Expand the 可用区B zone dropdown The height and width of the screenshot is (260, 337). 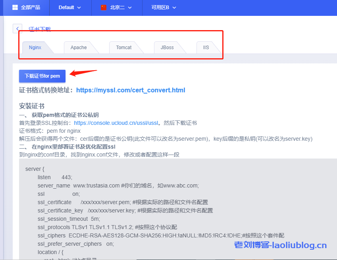click(x=164, y=8)
